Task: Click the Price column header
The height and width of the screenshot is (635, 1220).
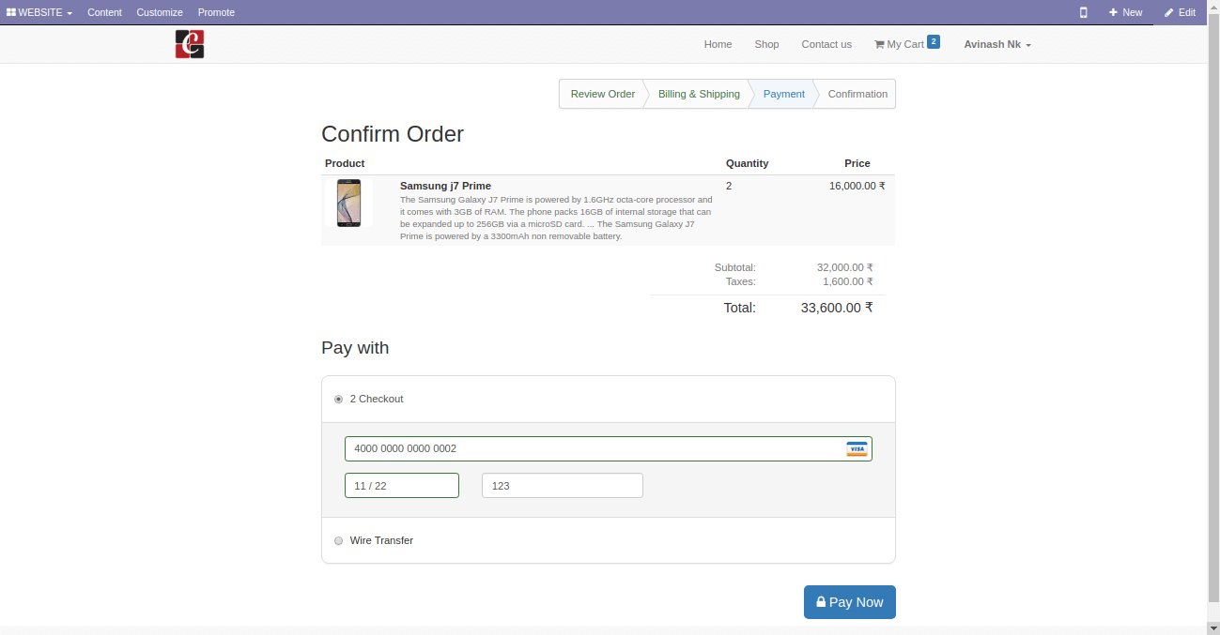Action: pyautogui.click(x=857, y=163)
